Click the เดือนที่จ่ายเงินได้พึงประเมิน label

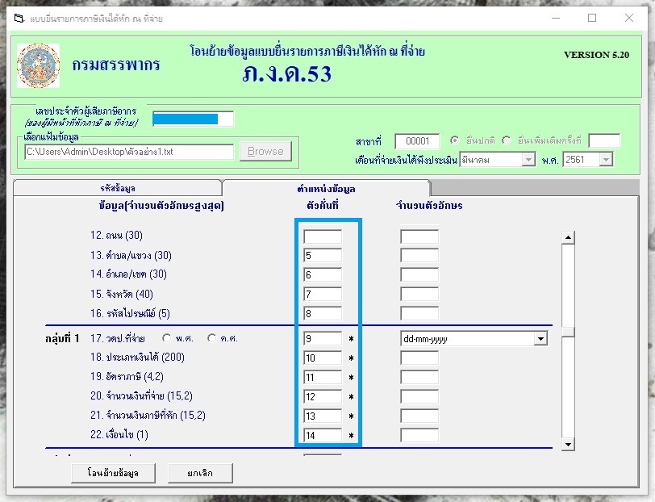coord(406,160)
